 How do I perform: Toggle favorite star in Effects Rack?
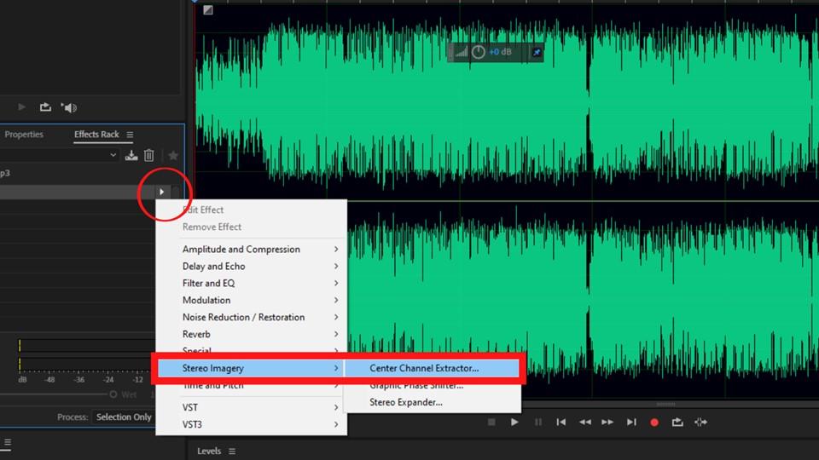pyautogui.click(x=173, y=155)
